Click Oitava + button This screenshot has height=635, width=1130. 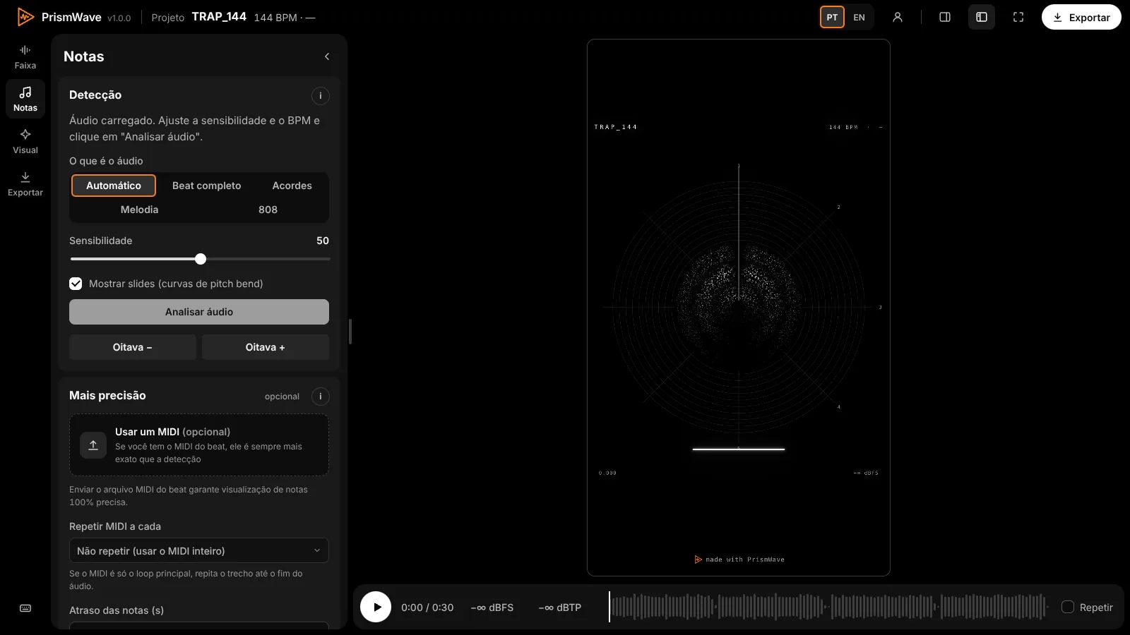[x=266, y=347]
